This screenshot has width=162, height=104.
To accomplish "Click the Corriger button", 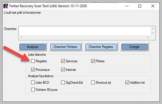I will point(134,47).
